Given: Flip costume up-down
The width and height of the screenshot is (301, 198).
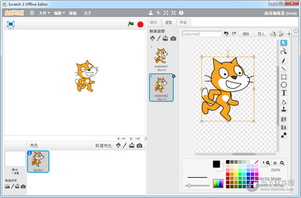Looking at the screenshot, I should point(281,34).
